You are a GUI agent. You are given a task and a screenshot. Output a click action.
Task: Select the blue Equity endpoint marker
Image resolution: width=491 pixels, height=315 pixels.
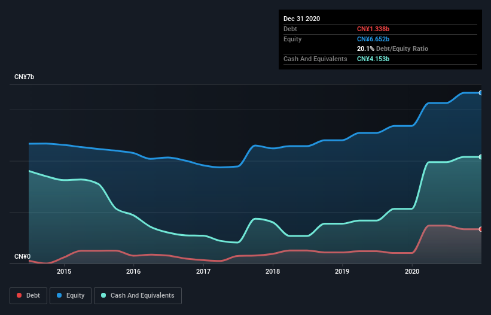click(x=481, y=93)
